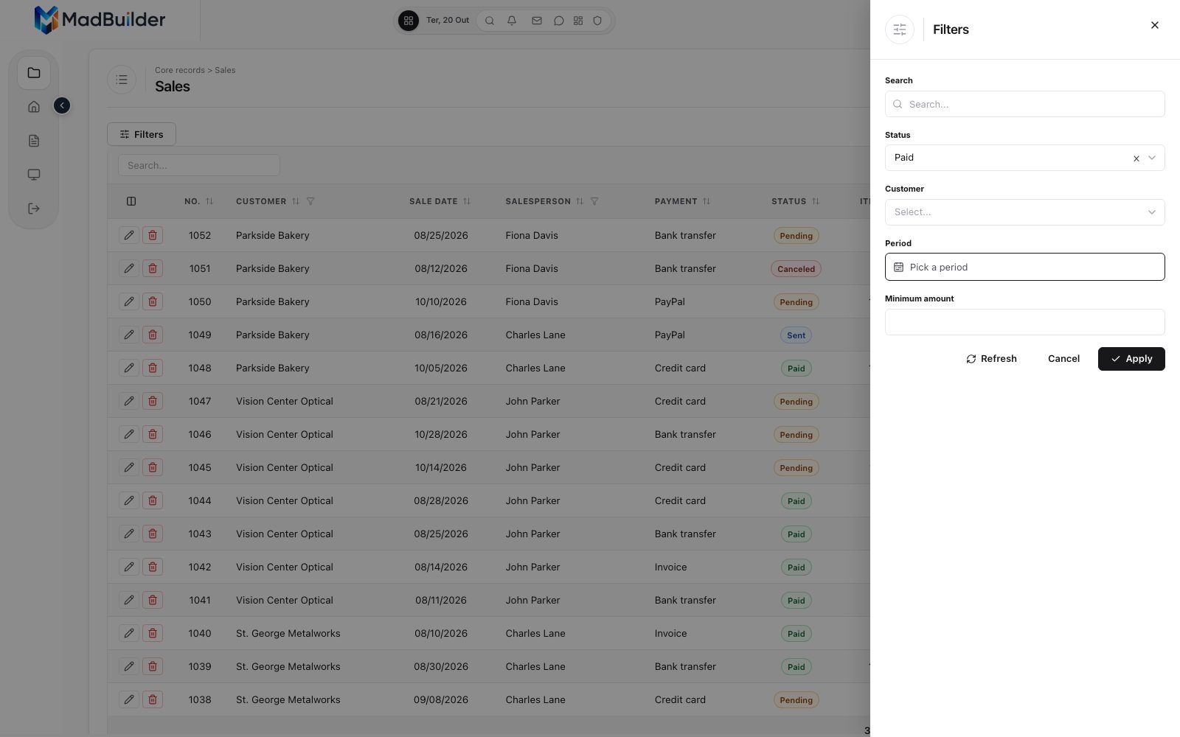Clear the Paid status selection
1180x737 pixels.
pos(1136,158)
